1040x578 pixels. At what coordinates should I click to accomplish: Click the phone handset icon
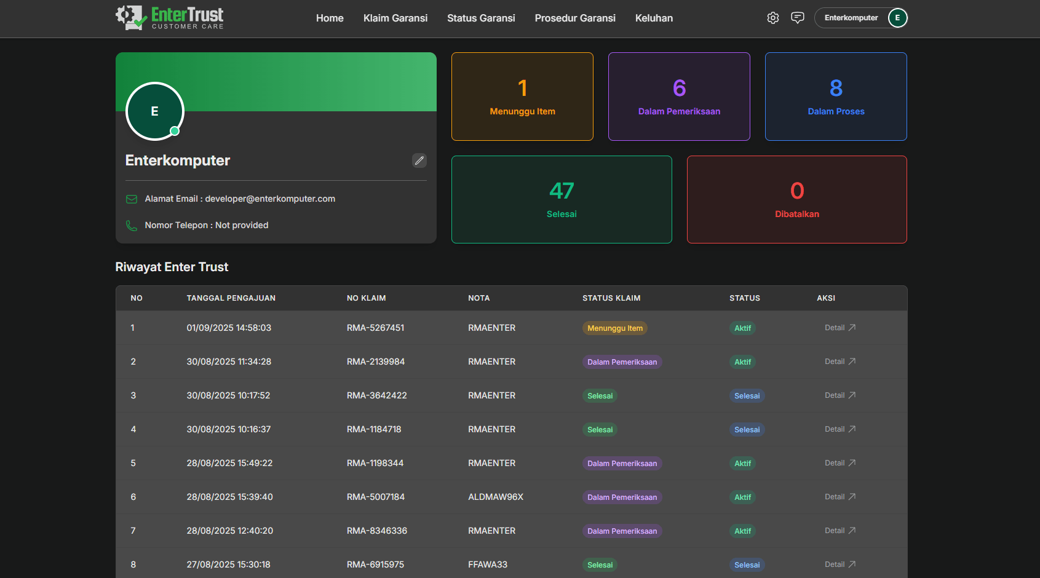coord(132,226)
